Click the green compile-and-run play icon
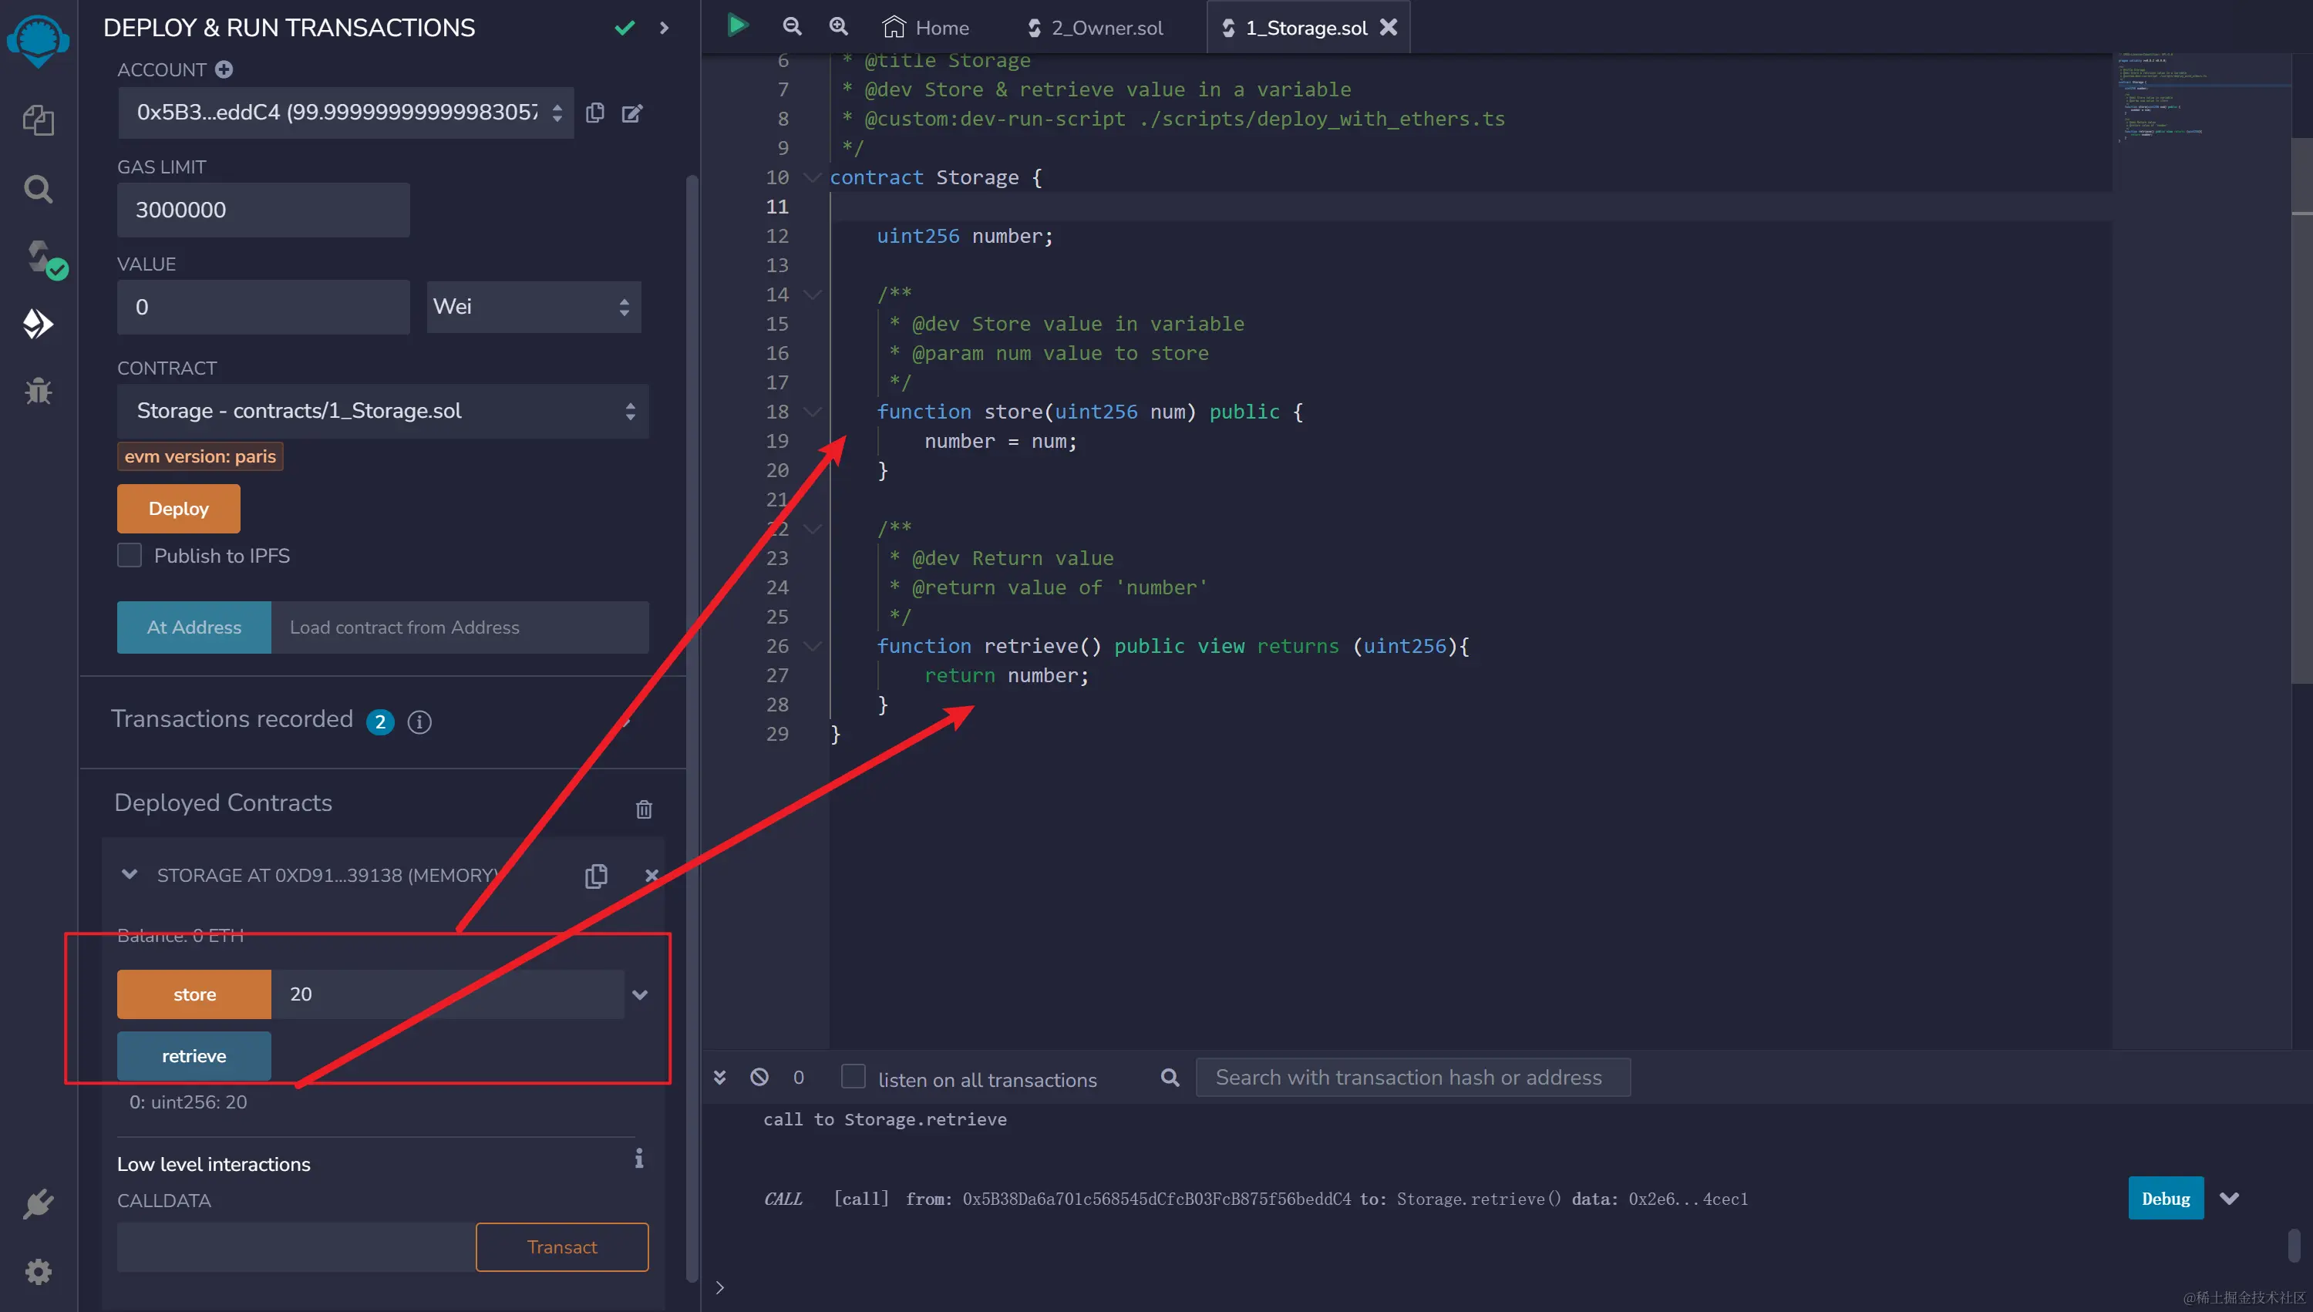2313x1312 pixels. (737, 25)
